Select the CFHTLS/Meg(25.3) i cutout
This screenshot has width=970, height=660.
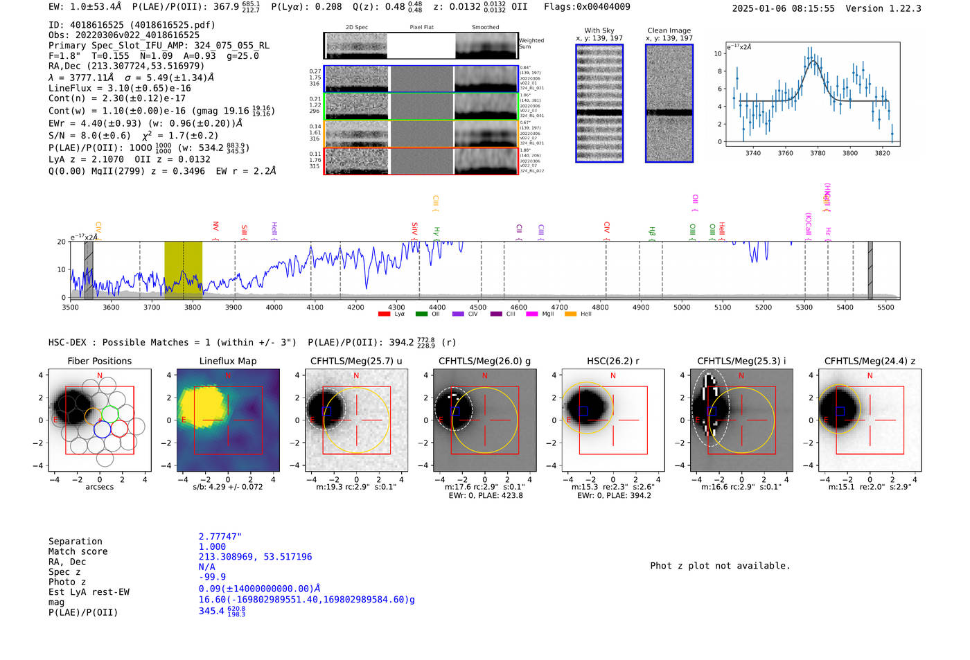click(741, 420)
